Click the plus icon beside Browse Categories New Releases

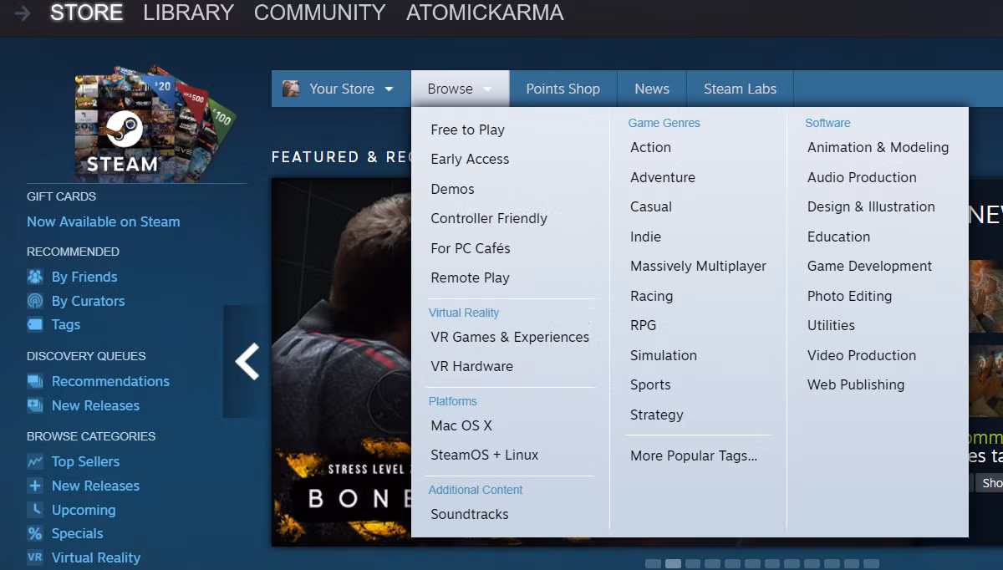tap(35, 486)
